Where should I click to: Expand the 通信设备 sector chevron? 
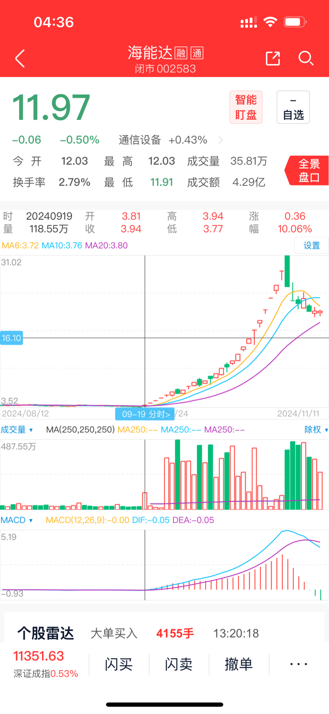point(221,140)
